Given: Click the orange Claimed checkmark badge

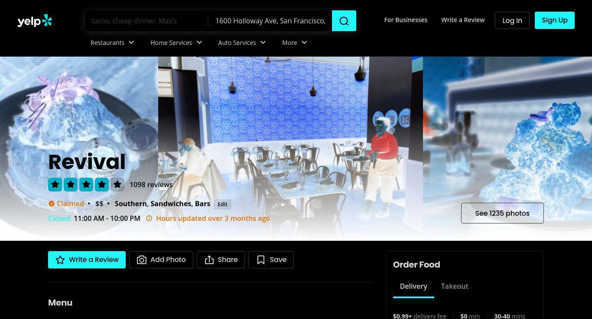Looking at the screenshot, I should coord(52,204).
